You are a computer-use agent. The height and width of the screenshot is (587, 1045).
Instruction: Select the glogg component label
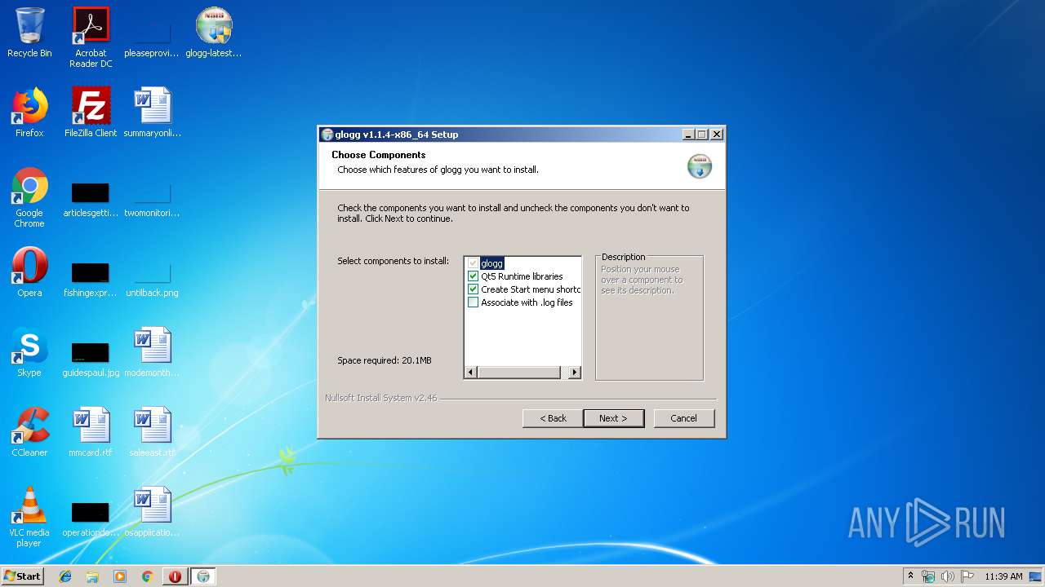[491, 263]
